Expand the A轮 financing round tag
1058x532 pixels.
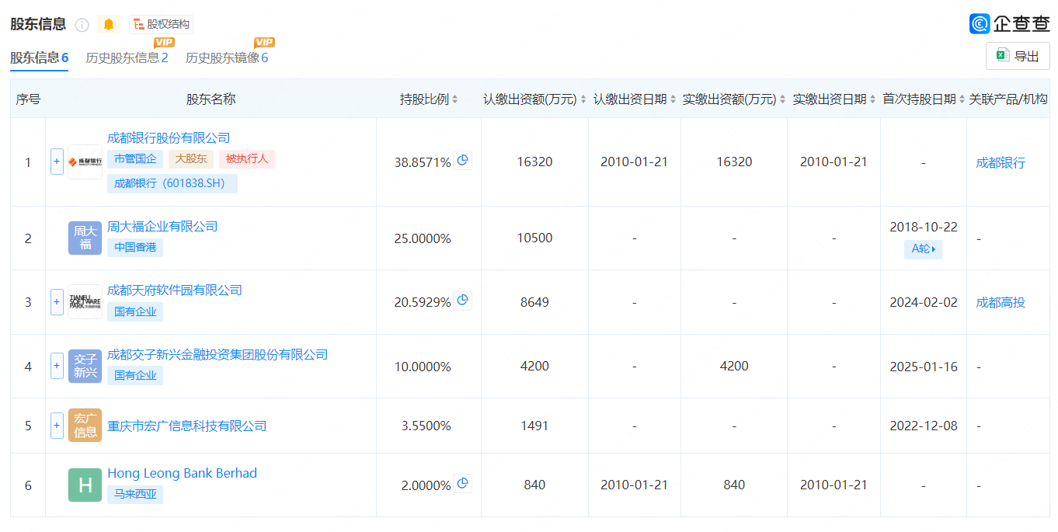pyautogui.click(x=923, y=249)
